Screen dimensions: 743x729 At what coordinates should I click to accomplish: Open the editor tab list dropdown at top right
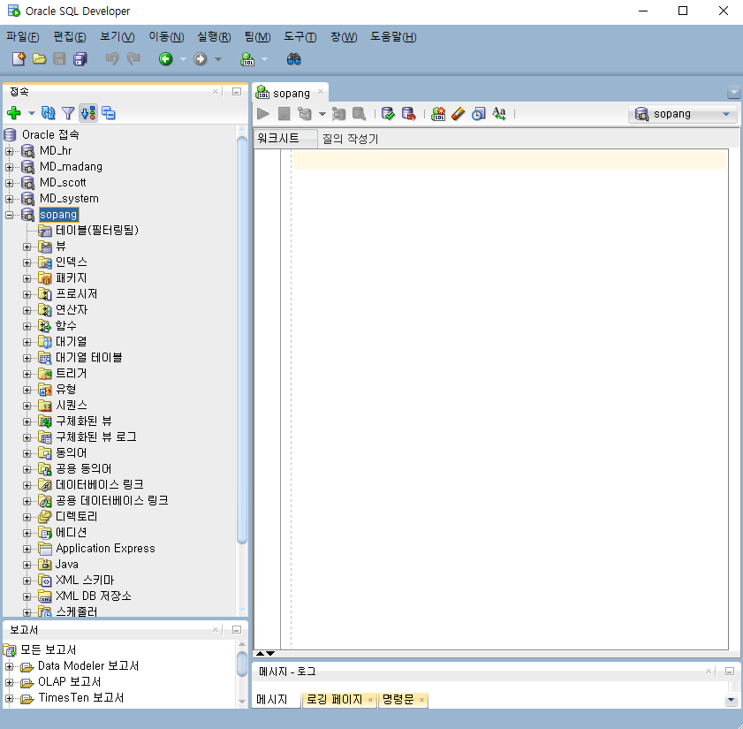pyautogui.click(x=734, y=92)
